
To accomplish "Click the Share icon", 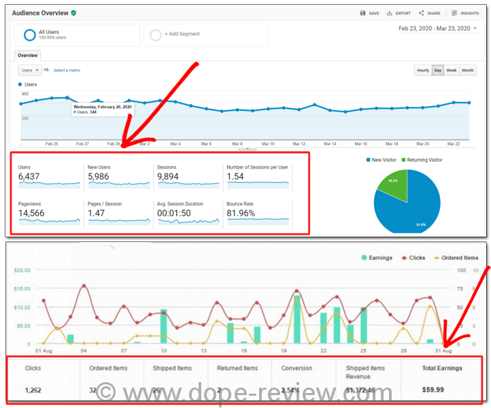I will pyautogui.click(x=422, y=13).
